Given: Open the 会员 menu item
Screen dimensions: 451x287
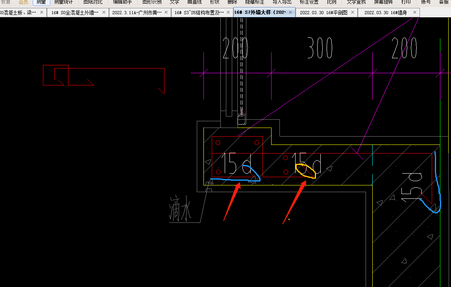Looking at the screenshot, I should tap(23, 2).
